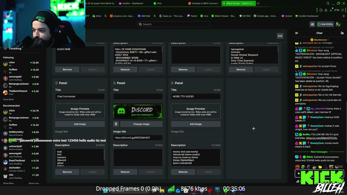This screenshot has height=195, width=347.
Task: Edit the MORE TTS VOICES title field
Action: tap(196, 96)
